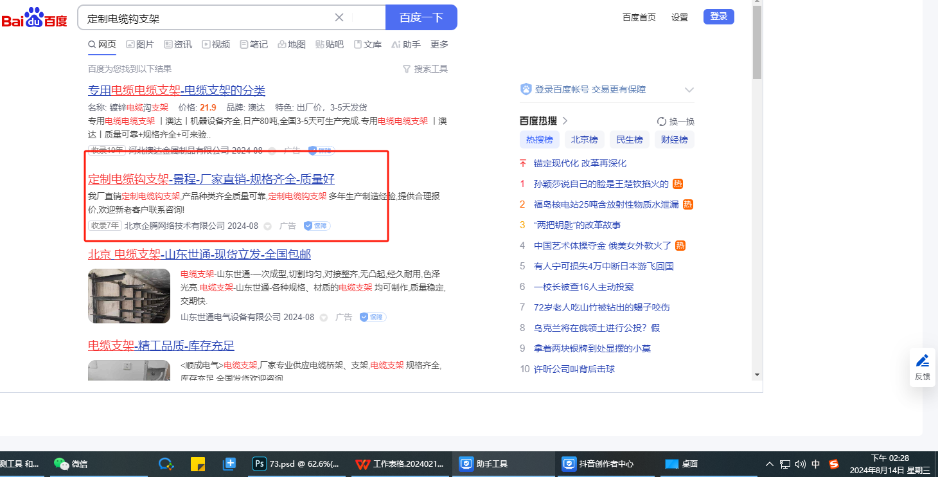Show hidden tray icons with the arrow
Viewport: 938px width, 477px height.
click(x=770, y=464)
